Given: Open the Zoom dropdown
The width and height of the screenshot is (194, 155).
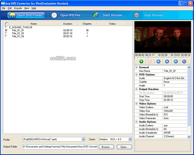Looking at the screenshot, I should 130,139.
